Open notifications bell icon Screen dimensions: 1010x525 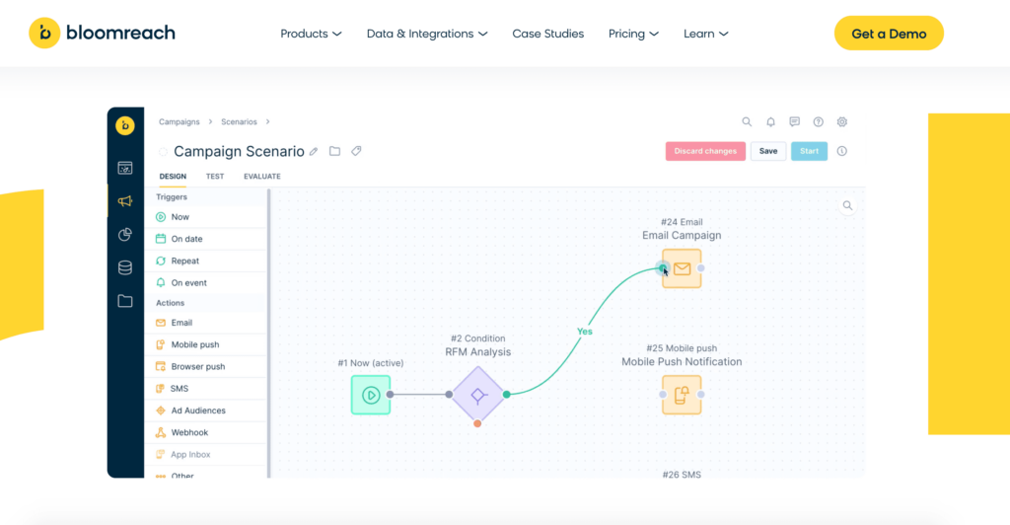click(x=770, y=121)
